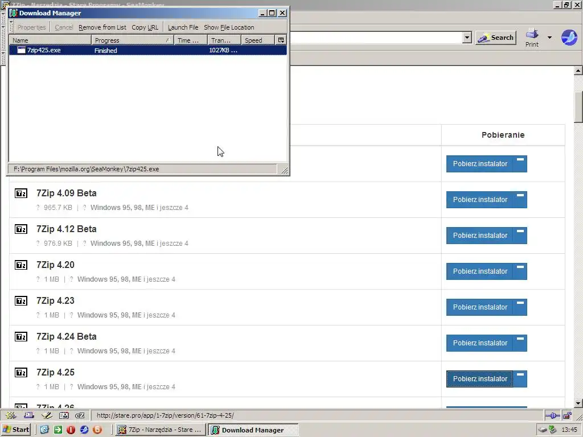Click the SeaMonkey throbber logo
This screenshot has width=583, height=437.
tap(569, 37)
